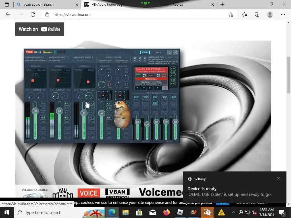Open Microsoft Edge from taskbar
Screen dimensions: 291x218
pos(112,212)
